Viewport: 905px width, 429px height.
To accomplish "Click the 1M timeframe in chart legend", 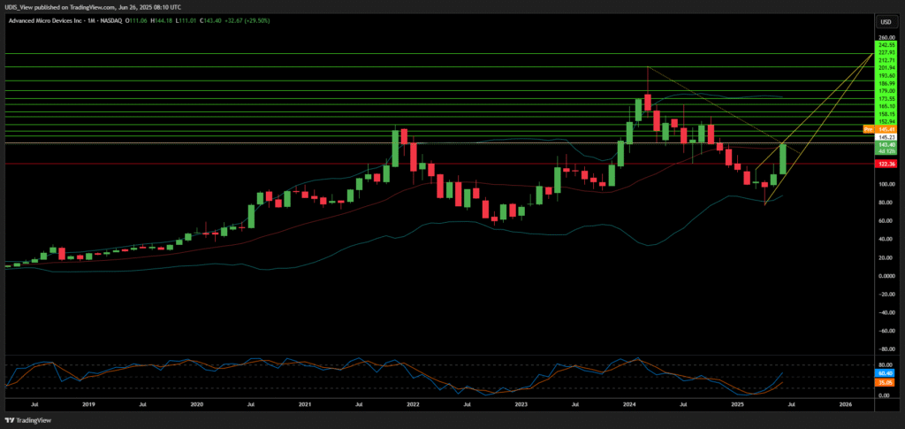I will tap(104, 19).
